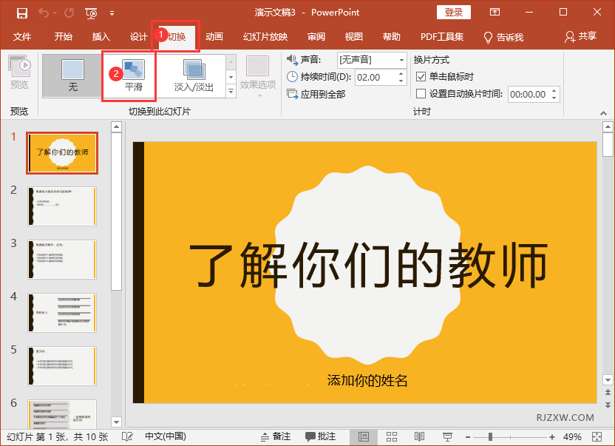The image size is (615, 446).
Task: Click the 中文(中国) language indicator
Action: click(166, 436)
